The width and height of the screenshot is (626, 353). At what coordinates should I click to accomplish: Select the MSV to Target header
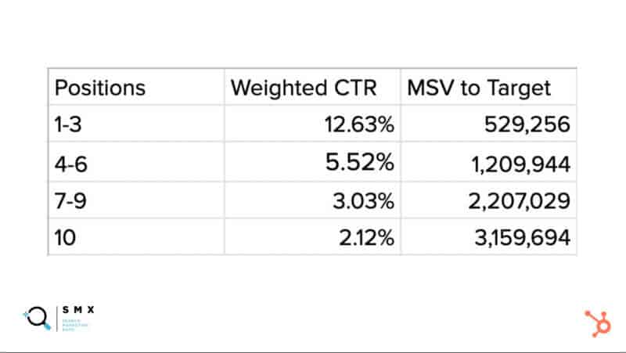pos(479,88)
